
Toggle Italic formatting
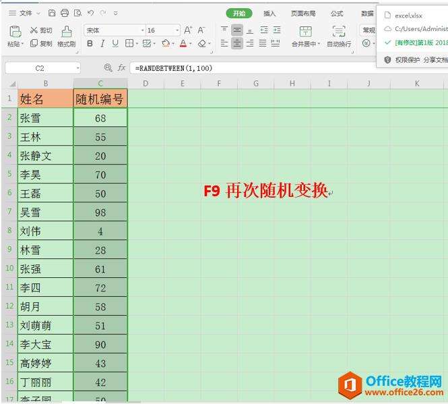[102, 43]
